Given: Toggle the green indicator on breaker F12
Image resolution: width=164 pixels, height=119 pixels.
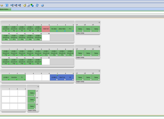Looking at the screenshot, I should pos(9,55).
